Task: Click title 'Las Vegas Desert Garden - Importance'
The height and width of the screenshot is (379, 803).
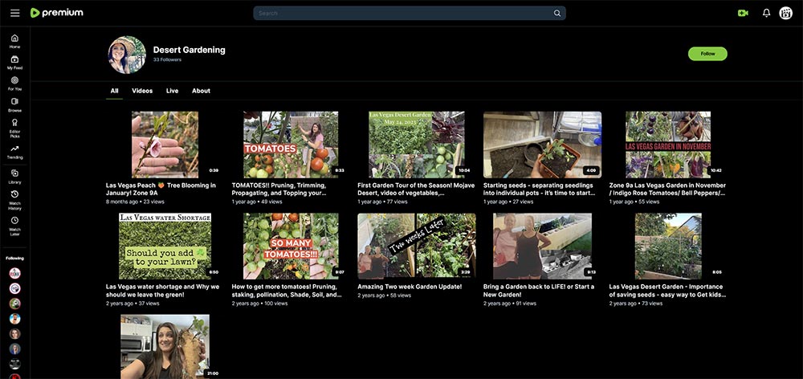Action: tap(667, 291)
